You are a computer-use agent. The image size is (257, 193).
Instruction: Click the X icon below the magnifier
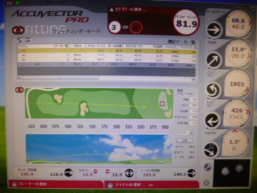(206, 183)
